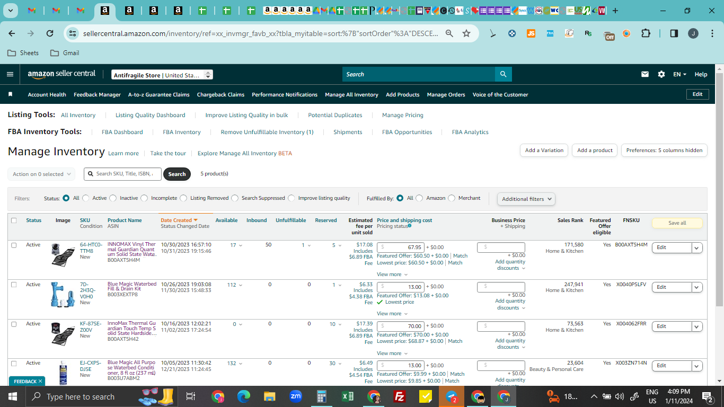Expand Available quantity 112 chevron
Screen dimensions: 724x407
[x=240, y=285]
